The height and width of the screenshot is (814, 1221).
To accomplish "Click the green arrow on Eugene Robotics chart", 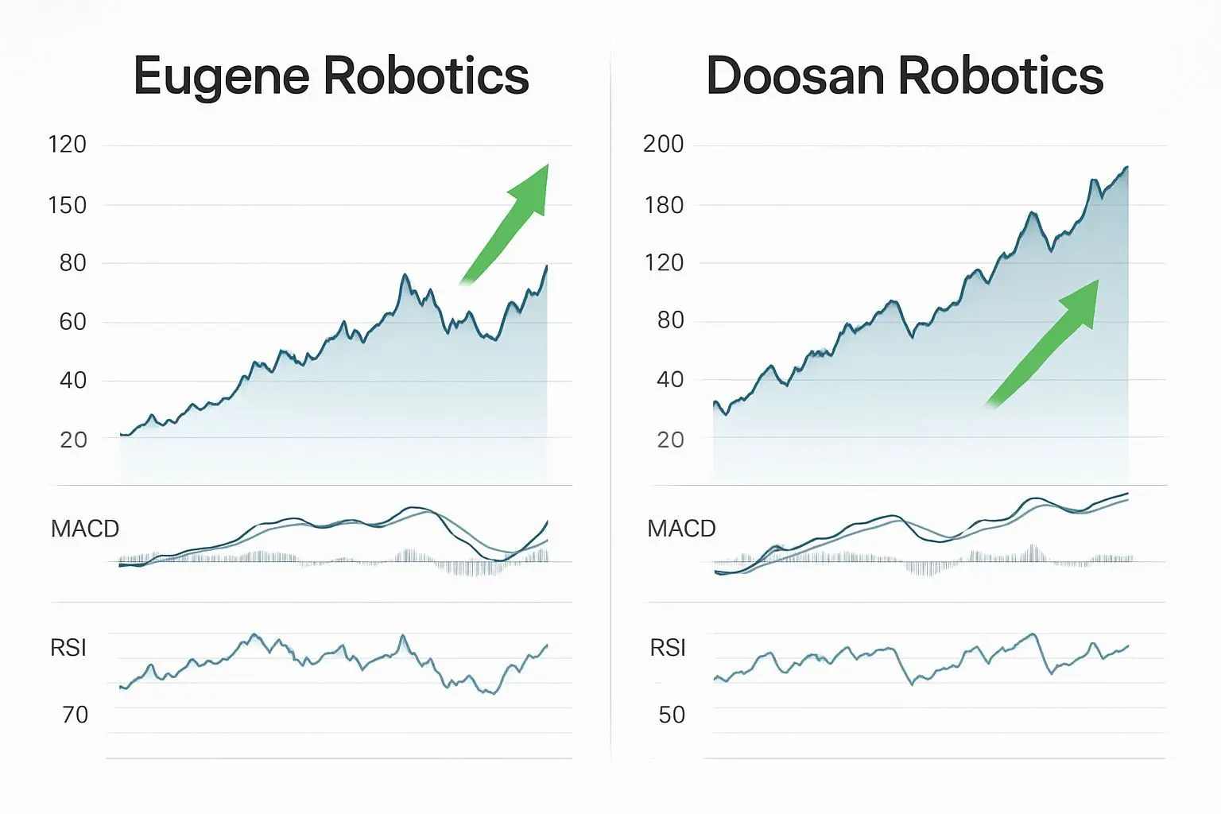I will tap(509, 220).
